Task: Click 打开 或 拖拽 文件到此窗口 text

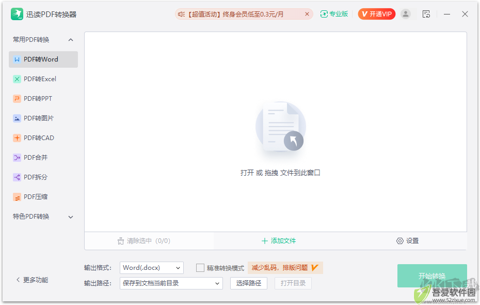Action: (x=280, y=173)
